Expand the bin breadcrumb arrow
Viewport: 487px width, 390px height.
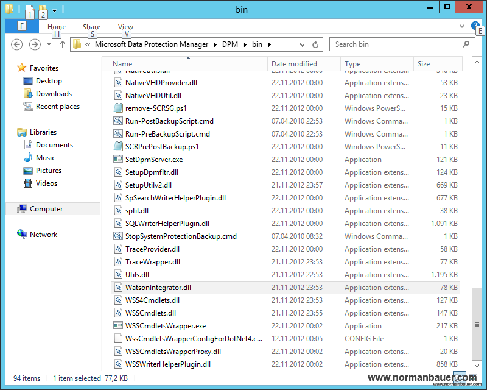pos(270,44)
